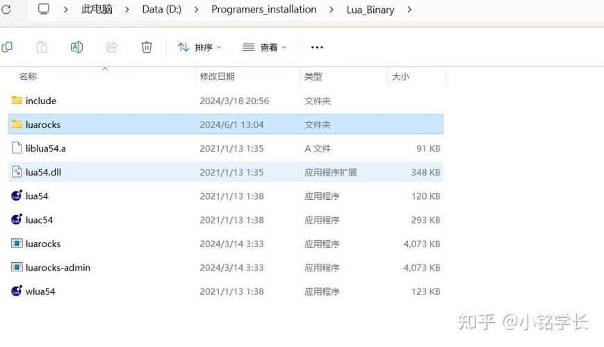Sort by 修改日期 column header
The height and width of the screenshot is (347, 604).
pos(217,76)
